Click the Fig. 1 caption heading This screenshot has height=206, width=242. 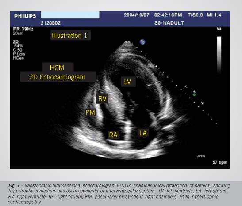click(14, 185)
